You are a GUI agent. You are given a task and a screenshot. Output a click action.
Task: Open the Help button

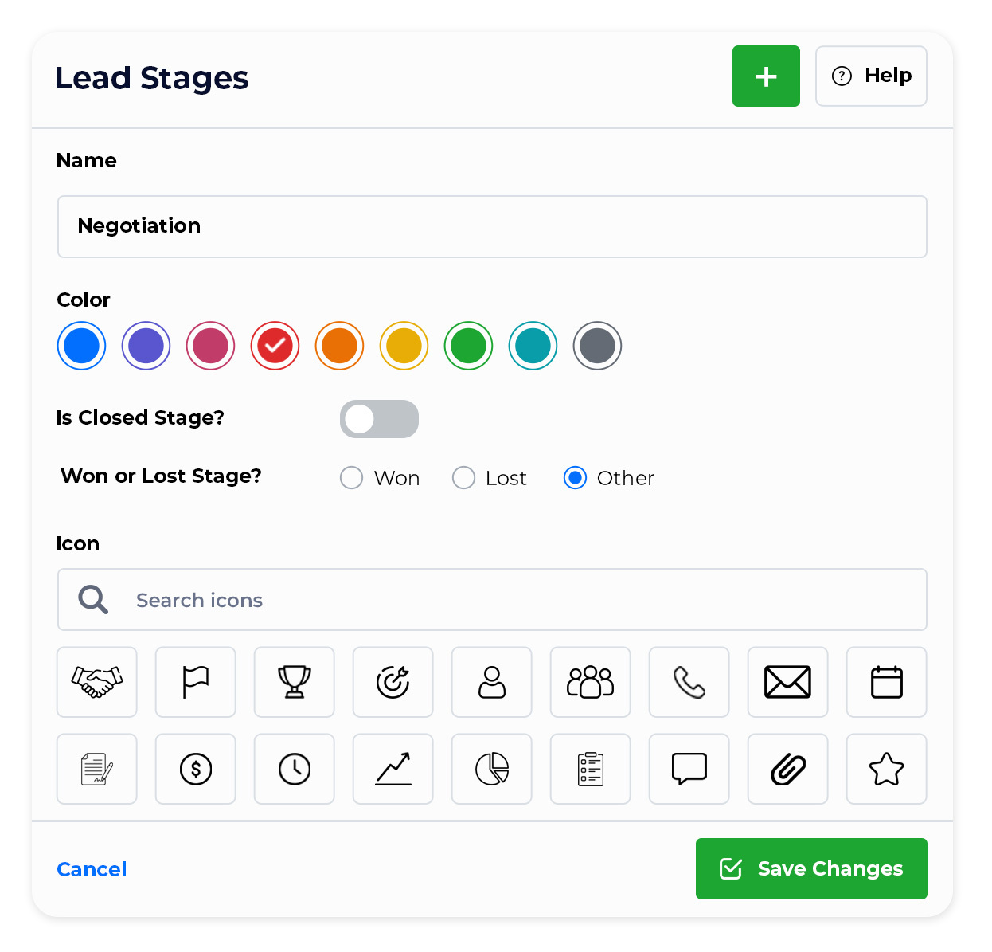871,76
